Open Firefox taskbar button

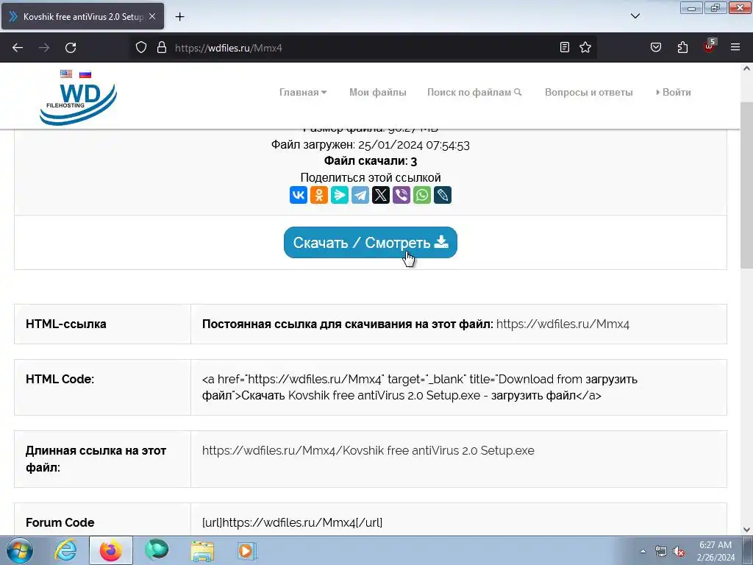pyautogui.click(x=111, y=550)
